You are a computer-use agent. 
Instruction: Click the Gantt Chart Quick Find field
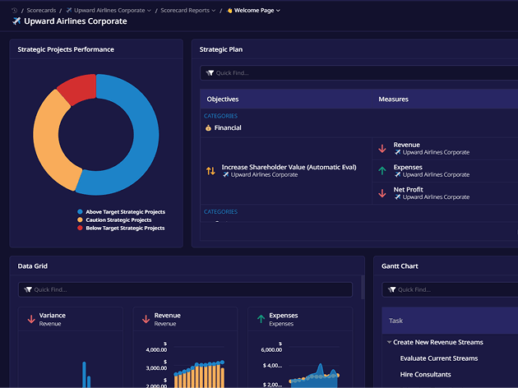(x=450, y=289)
